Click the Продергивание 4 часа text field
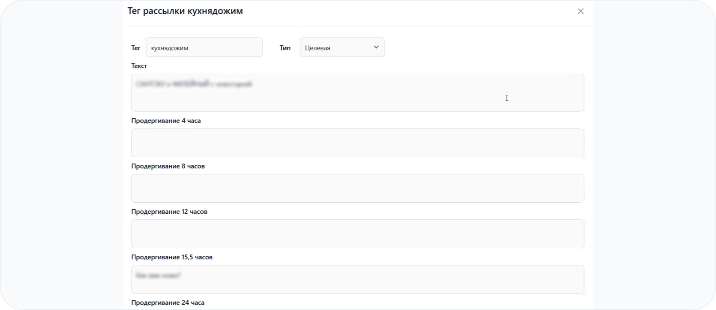Image resolution: width=716 pixels, height=310 pixels. [x=358, y=143]
